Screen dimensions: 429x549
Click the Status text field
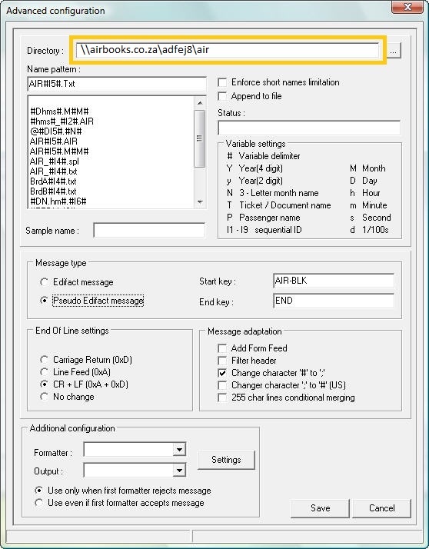click(x=309, y=128)
